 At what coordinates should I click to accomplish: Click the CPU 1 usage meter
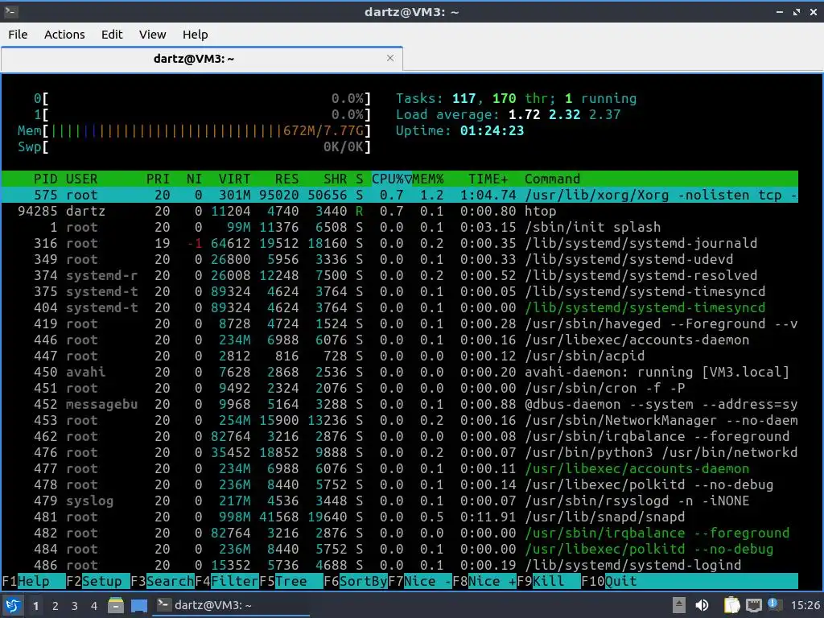[x=202, y=114]
